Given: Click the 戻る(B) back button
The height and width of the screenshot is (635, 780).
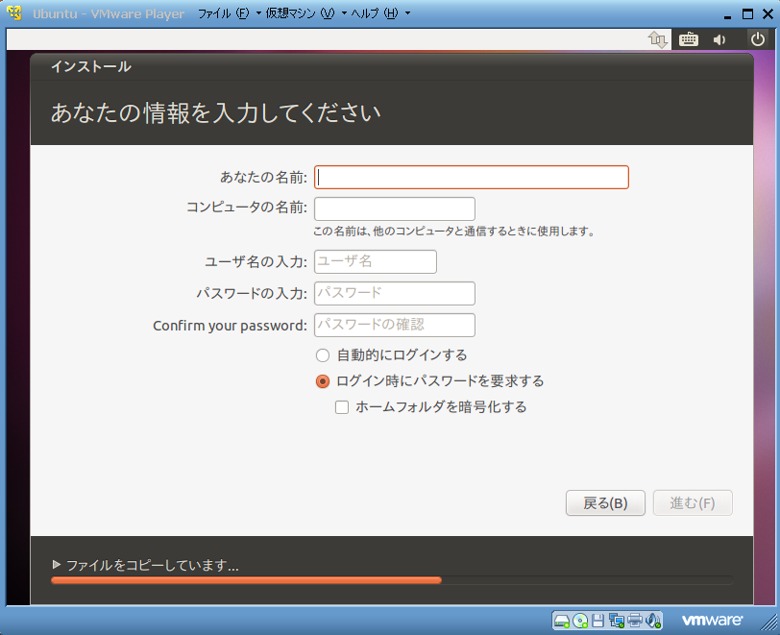Looking at the screenshot, I should (605, 503).
